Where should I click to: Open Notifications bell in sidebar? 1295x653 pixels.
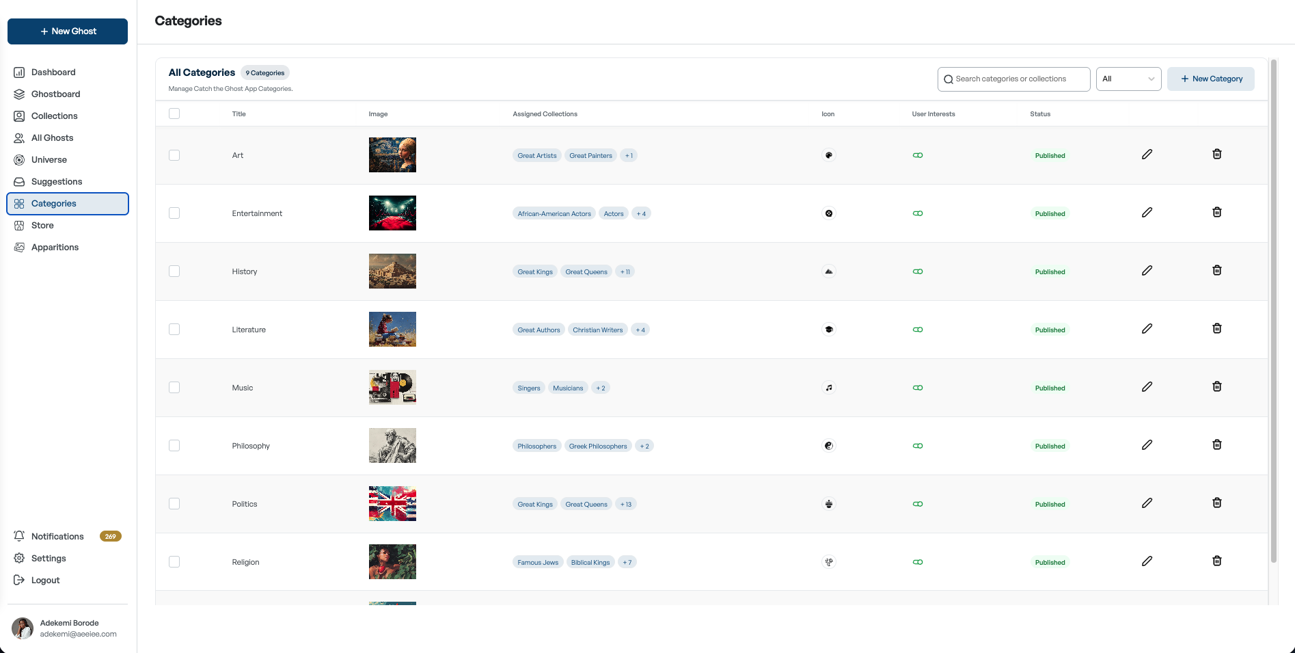[19, 536]
